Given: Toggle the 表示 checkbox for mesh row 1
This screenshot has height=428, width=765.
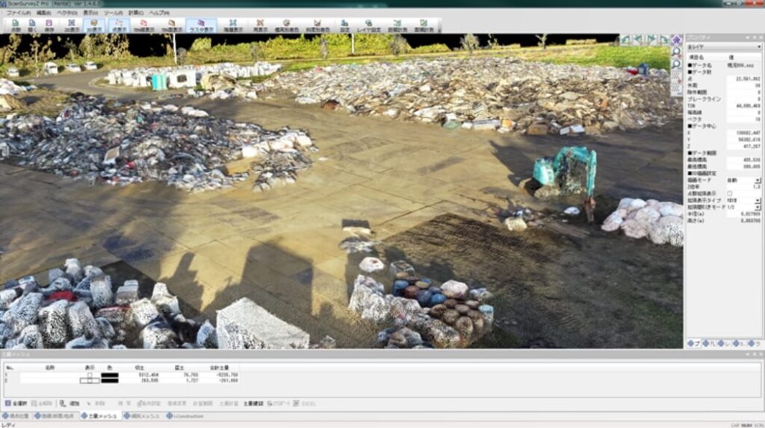Looking at the screenshot, I should click(89, 375).
